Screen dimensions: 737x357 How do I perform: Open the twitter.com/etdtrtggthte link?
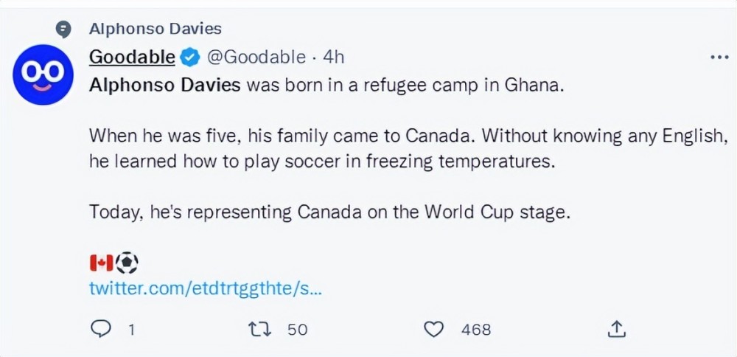[206, 288]
